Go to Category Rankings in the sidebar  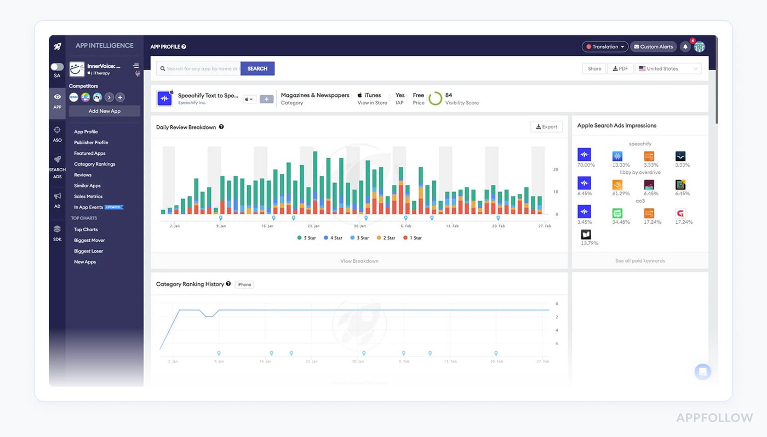click(x=94, y=164)
